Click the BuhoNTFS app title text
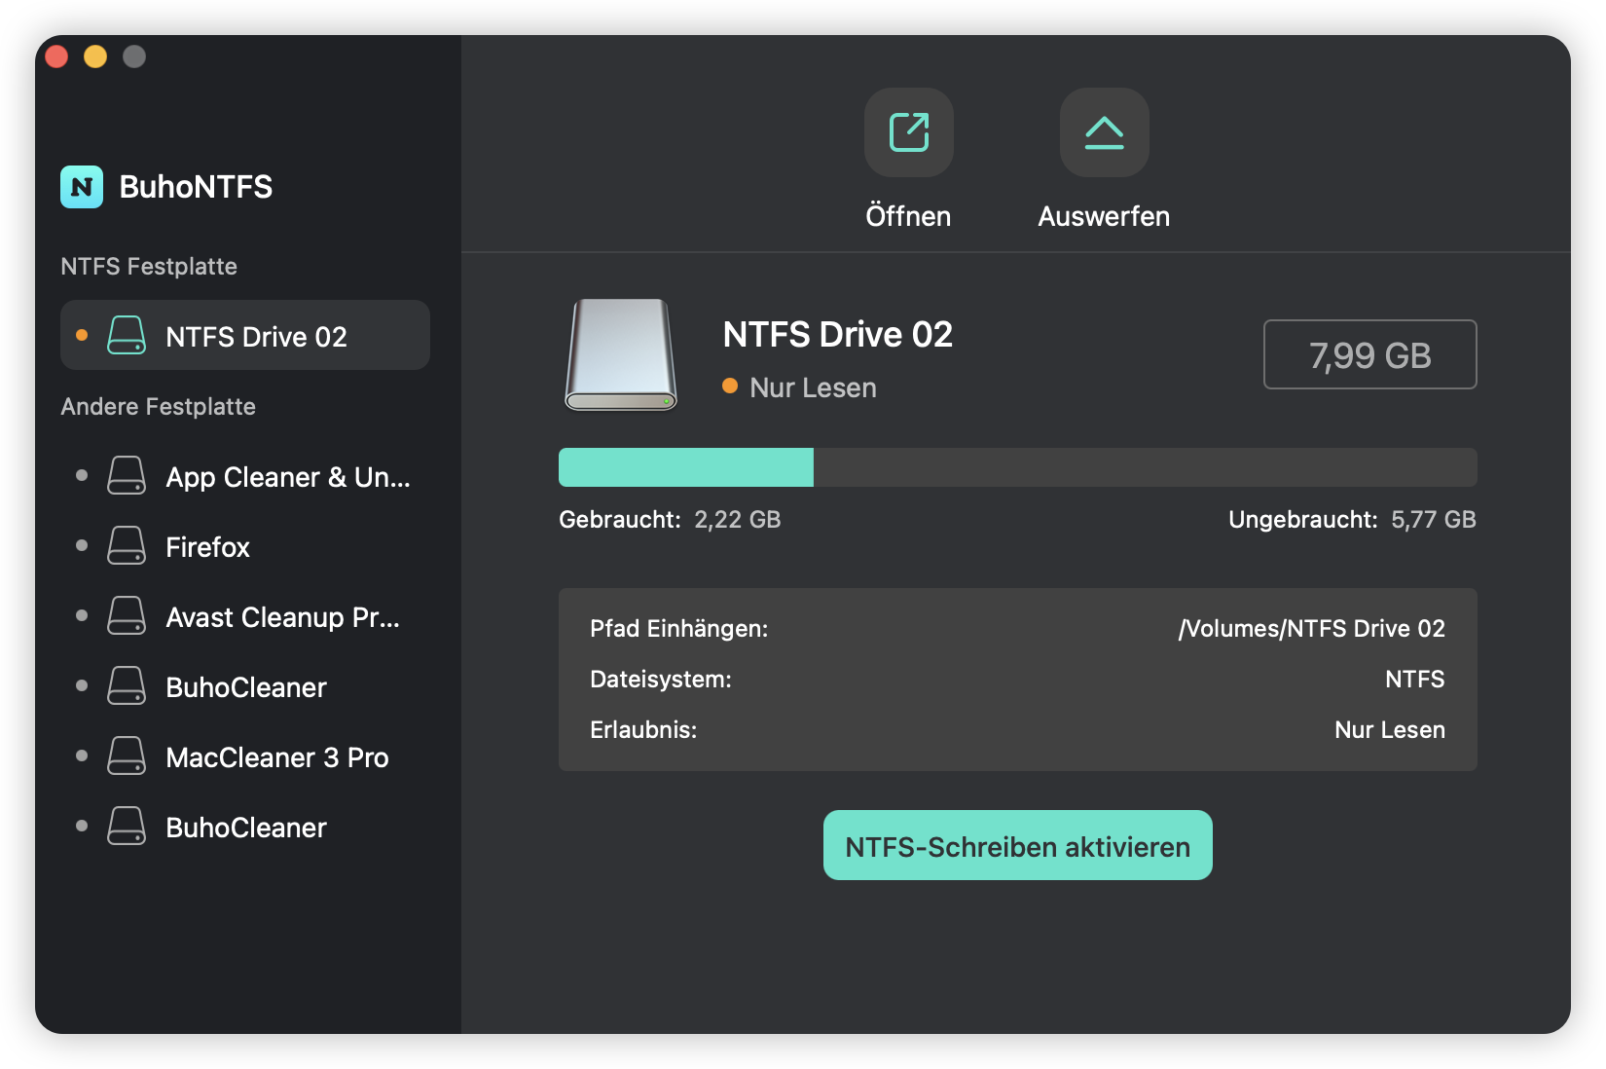The width and height of the screenshot is (1606, 1069). coord(196,187)
